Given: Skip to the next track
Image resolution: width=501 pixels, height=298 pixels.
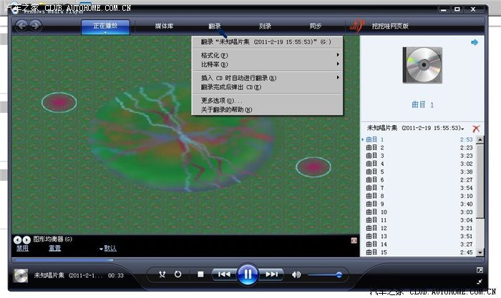Looking at the screenshot, I should click(x=271, y=274).
